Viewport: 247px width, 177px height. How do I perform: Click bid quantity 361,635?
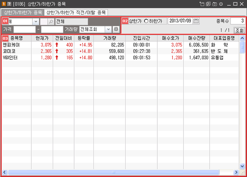(201, 51)
